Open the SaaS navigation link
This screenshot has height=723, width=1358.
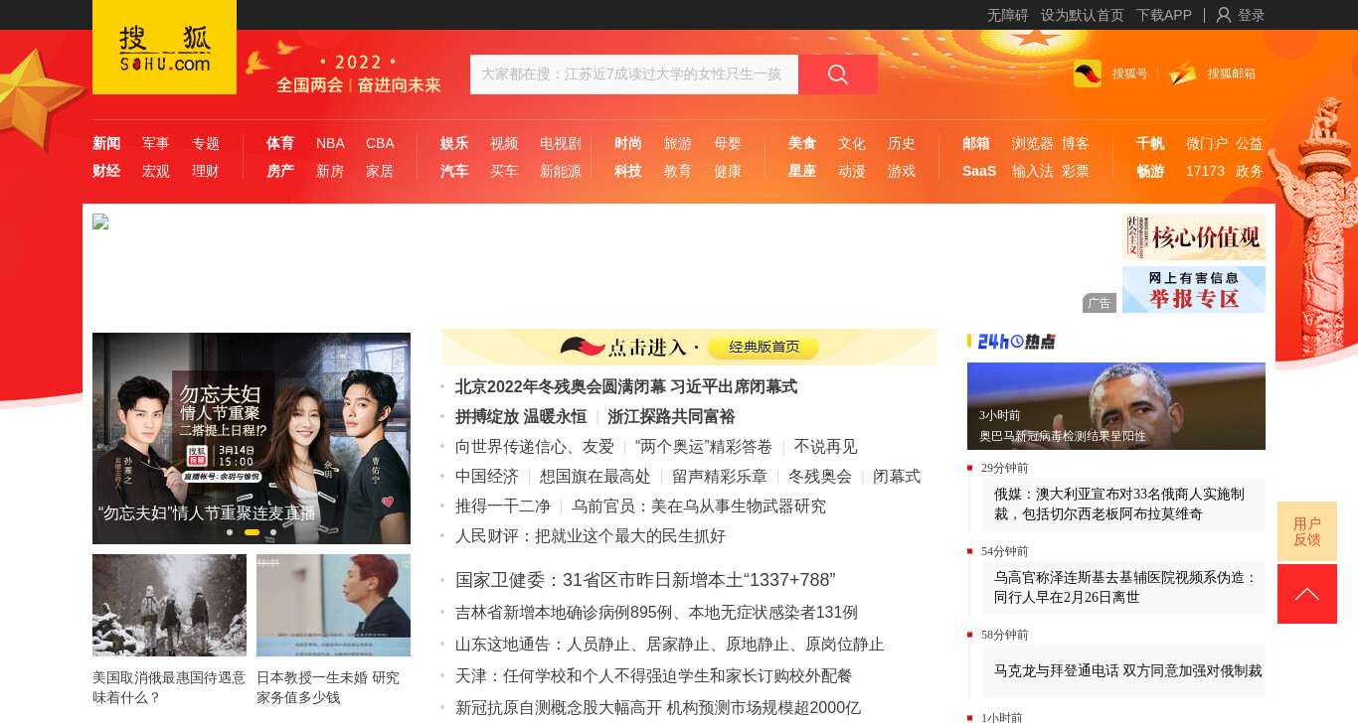[x=979, y=171]
